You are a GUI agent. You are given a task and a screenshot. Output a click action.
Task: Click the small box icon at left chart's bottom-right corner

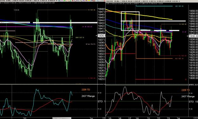(104, 118)
